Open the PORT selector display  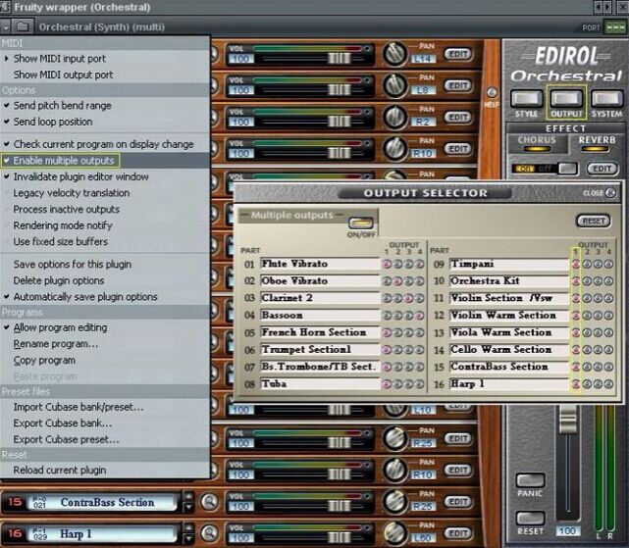click(x=615, y=27)
